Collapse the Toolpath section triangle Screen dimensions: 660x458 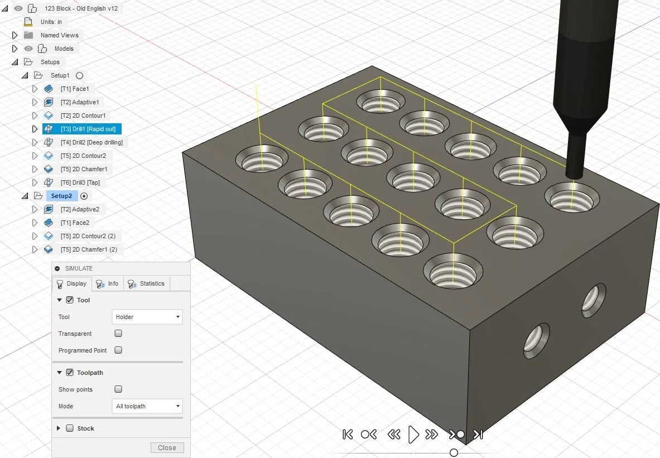pyautogui.click(x=59, y=373)
